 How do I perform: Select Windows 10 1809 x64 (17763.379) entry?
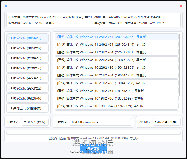117,106
